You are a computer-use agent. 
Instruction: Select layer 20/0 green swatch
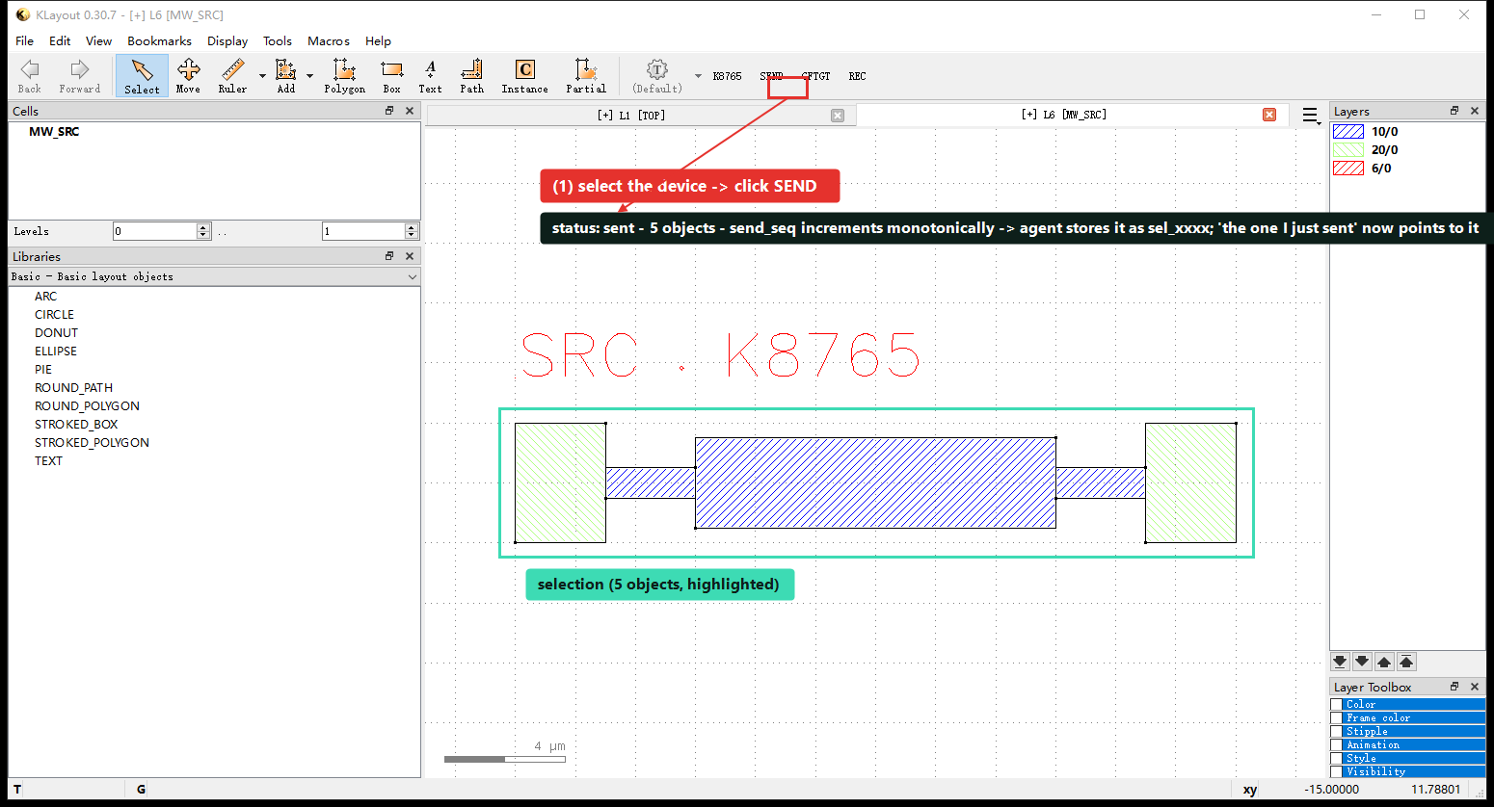point(1347,149)
